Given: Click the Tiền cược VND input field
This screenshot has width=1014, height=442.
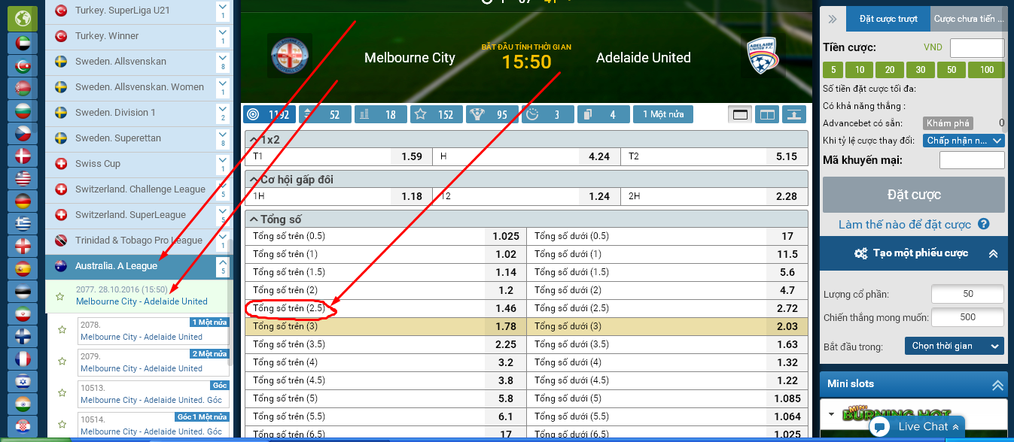Looking at the screenshot, I should click(977, 48).
